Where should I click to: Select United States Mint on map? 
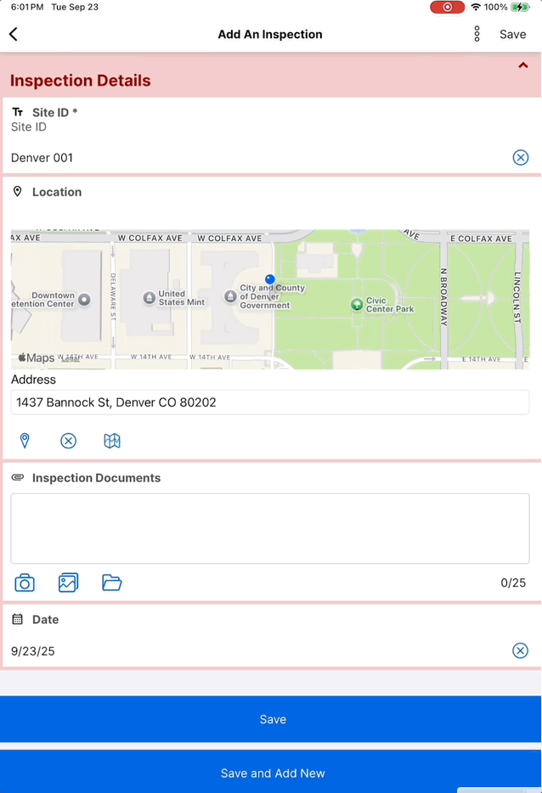pyautogui.click(x=149, y=297)
